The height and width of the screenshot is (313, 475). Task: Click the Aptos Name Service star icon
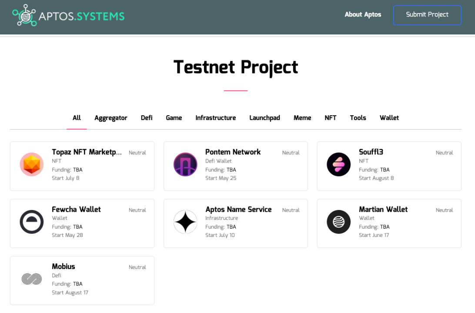pos(185,222)
